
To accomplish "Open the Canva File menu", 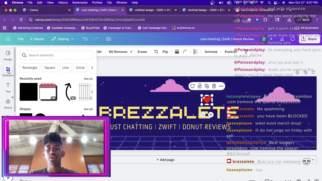I will pyautogui.click(x=21, y=39).
